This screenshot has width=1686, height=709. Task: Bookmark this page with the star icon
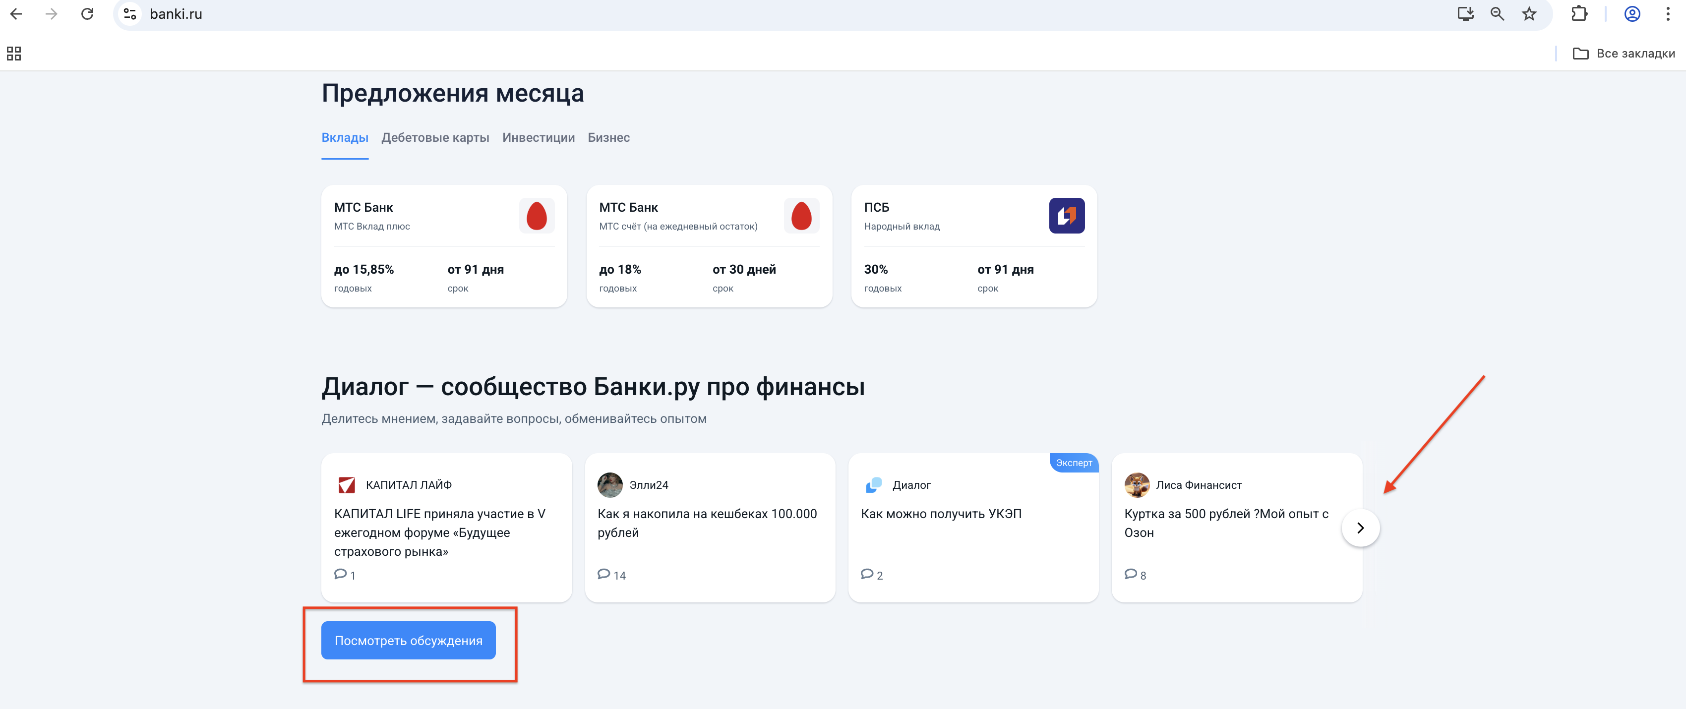click(1529, 14)
